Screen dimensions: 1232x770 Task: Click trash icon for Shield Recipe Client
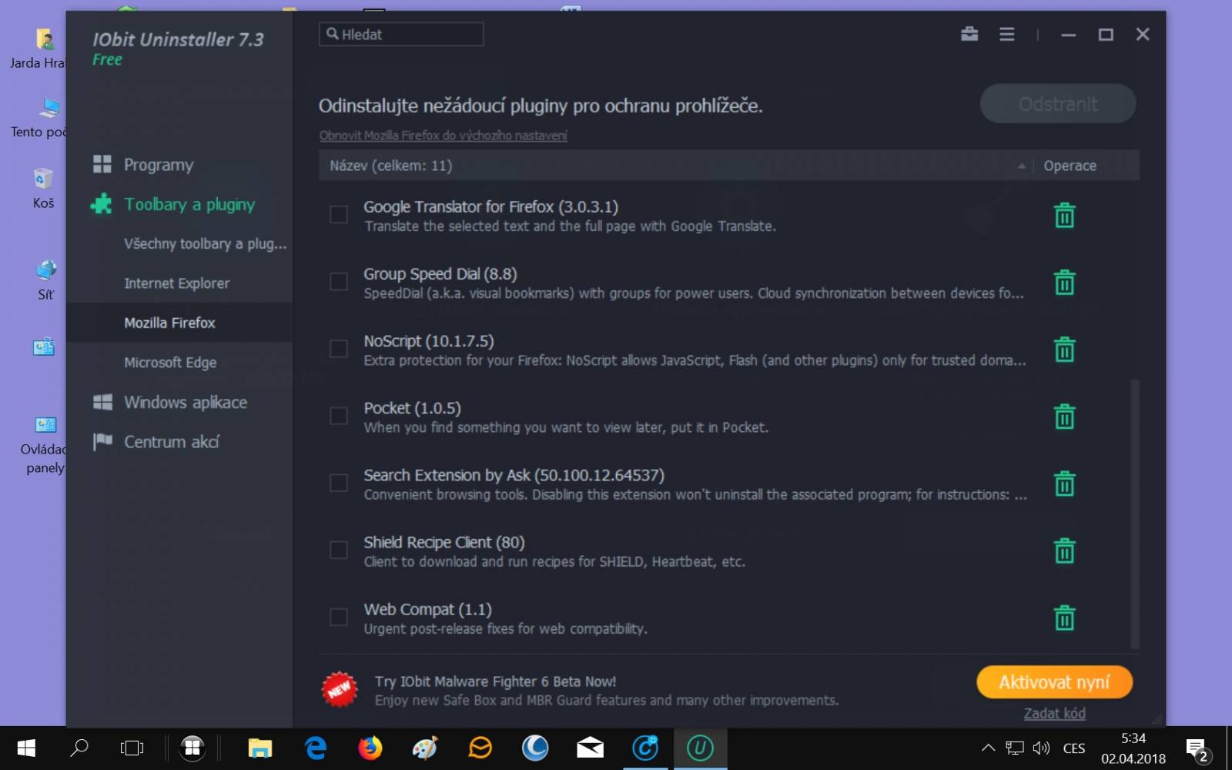click(x=1064, y=551)
